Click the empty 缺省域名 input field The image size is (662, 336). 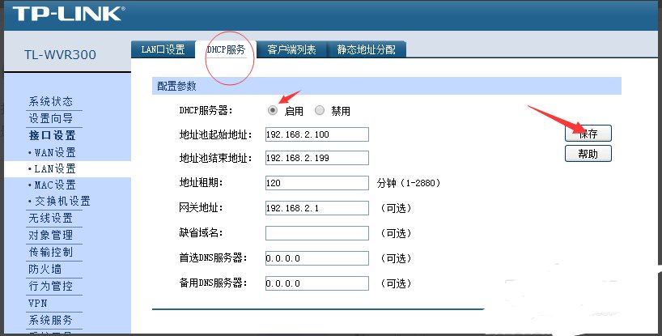[317, 233]
